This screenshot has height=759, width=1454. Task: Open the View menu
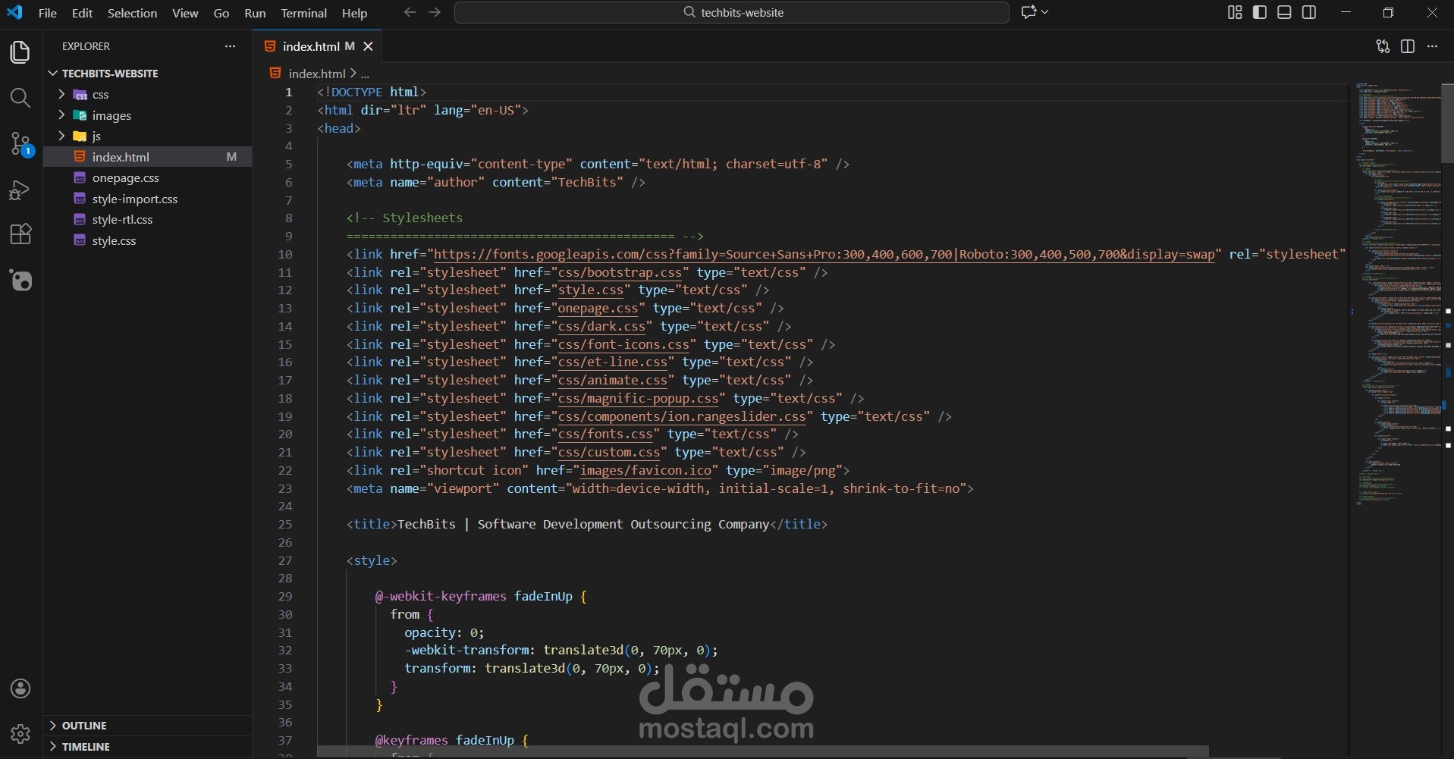point(185,13)
